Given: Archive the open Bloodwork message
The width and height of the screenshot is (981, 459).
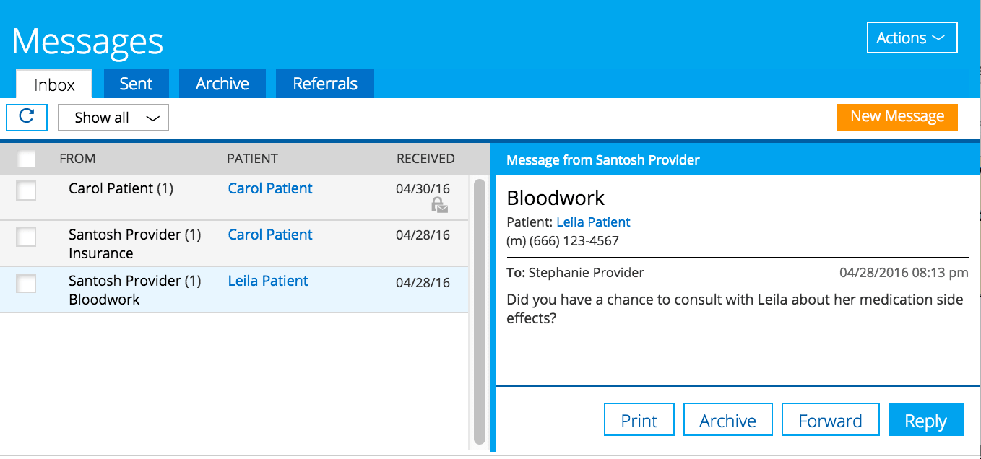Looking at the screenshot, I should point(727,420).
